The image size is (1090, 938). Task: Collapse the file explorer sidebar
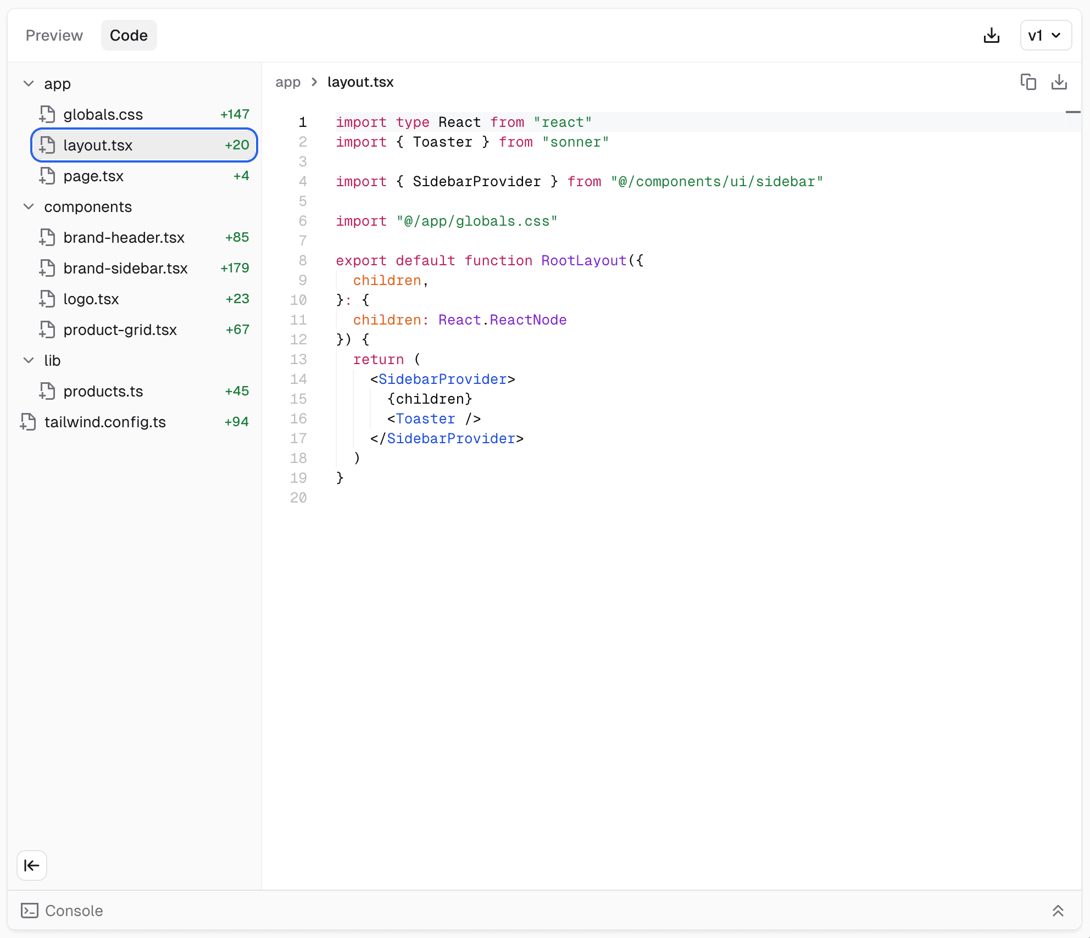[x=31, y=865]
